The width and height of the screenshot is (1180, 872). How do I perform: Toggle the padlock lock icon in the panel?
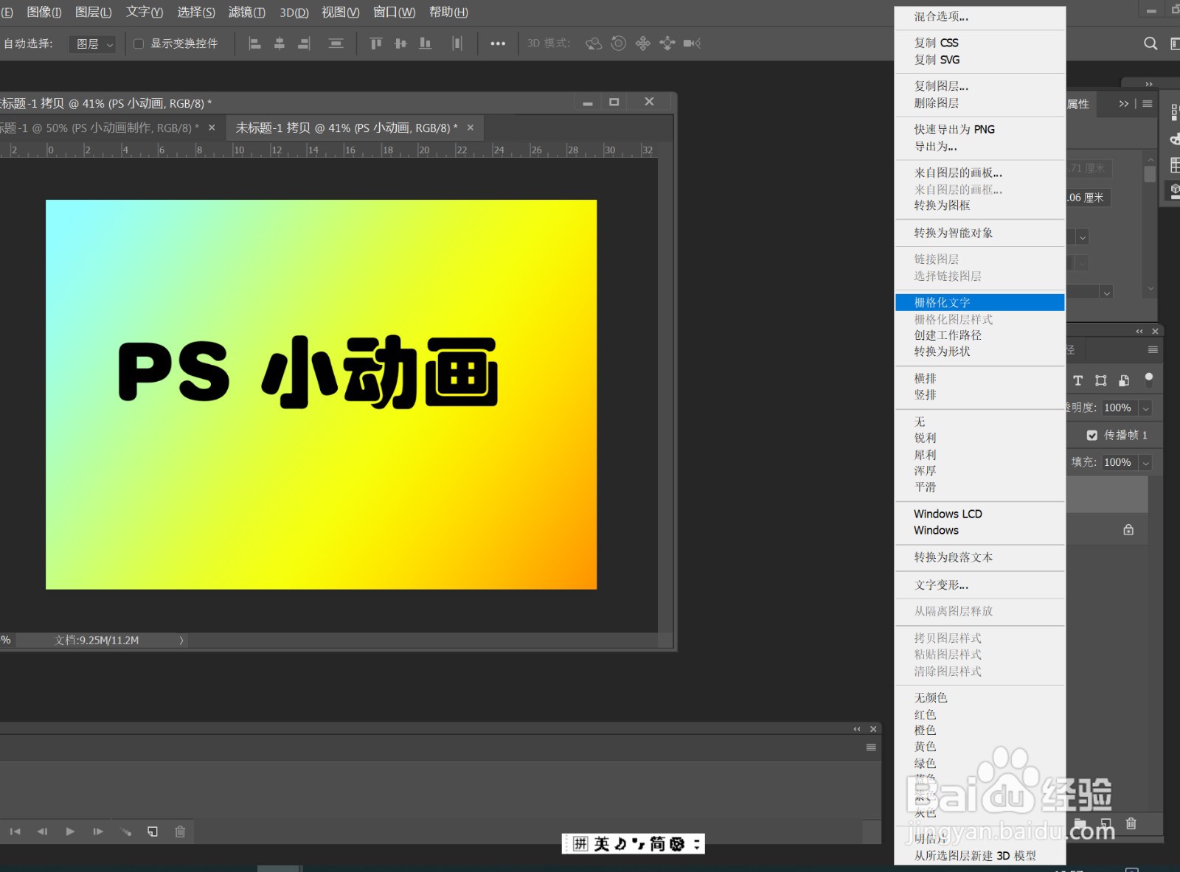point(1127,529)
